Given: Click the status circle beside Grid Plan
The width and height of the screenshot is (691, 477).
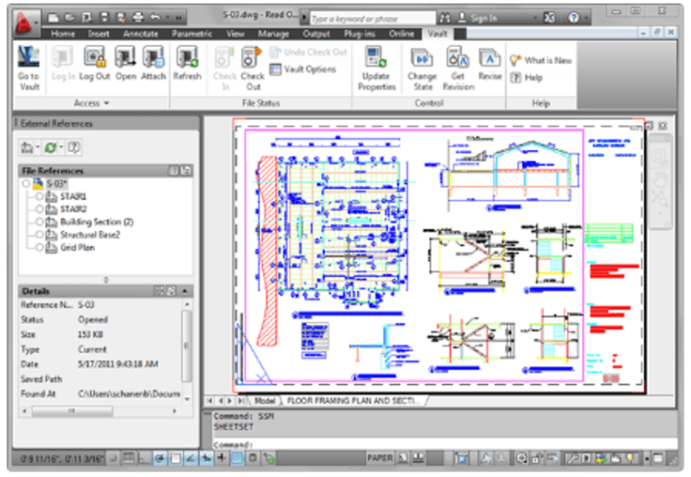Looking at the screenshot, I should 40,247.
